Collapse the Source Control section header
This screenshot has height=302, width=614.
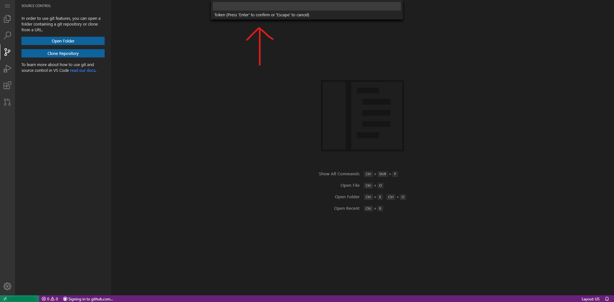36,5
